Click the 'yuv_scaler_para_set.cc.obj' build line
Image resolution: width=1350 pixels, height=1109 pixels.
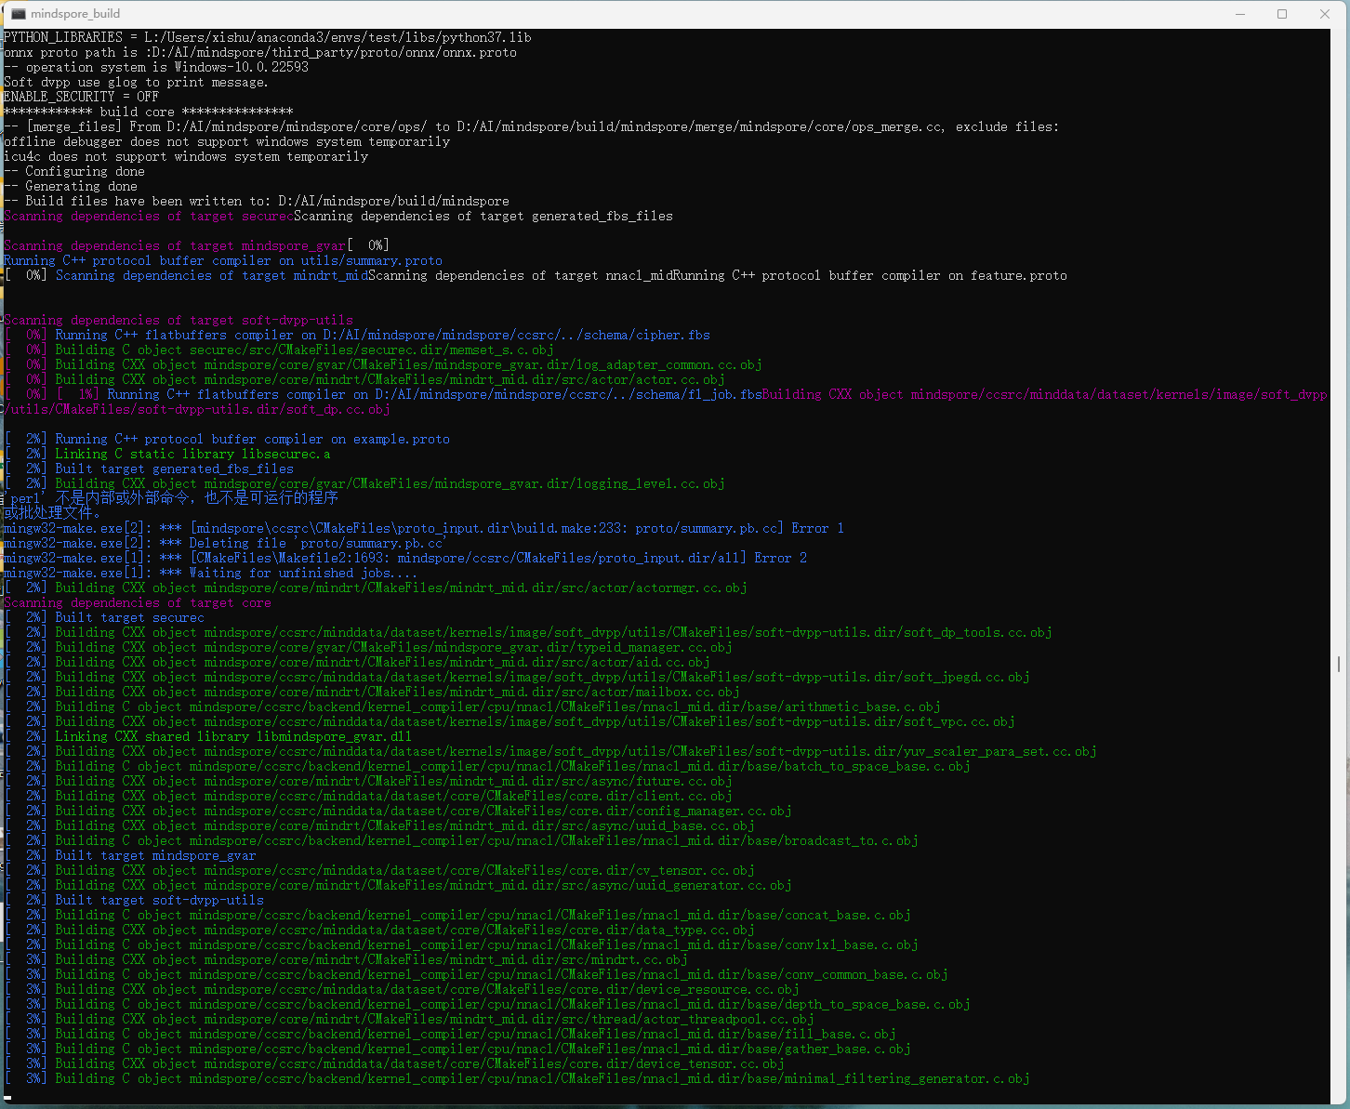(x=550, y=751)
